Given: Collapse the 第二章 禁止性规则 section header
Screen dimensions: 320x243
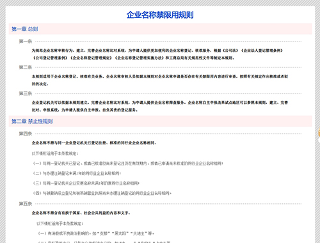Looking at the screenshot, I should point(160,121).
